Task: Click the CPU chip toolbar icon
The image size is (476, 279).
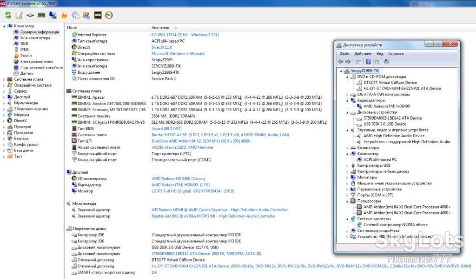Action: 30,15
